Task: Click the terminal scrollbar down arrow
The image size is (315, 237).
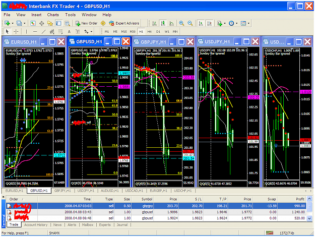Action: (309, 218)
